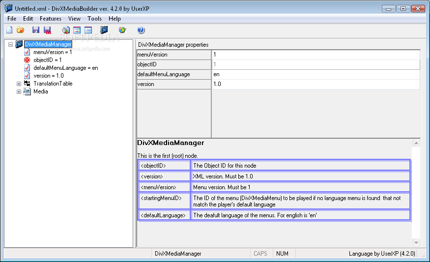Click the Media node icon in tree
Image resolution: width=430 pixels, height=262 pixels.
point(27,91)
